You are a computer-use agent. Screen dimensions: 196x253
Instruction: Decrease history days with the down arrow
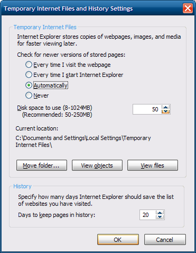coord(160,217)
